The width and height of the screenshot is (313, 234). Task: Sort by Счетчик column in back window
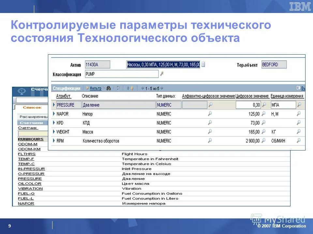point(27,128)
